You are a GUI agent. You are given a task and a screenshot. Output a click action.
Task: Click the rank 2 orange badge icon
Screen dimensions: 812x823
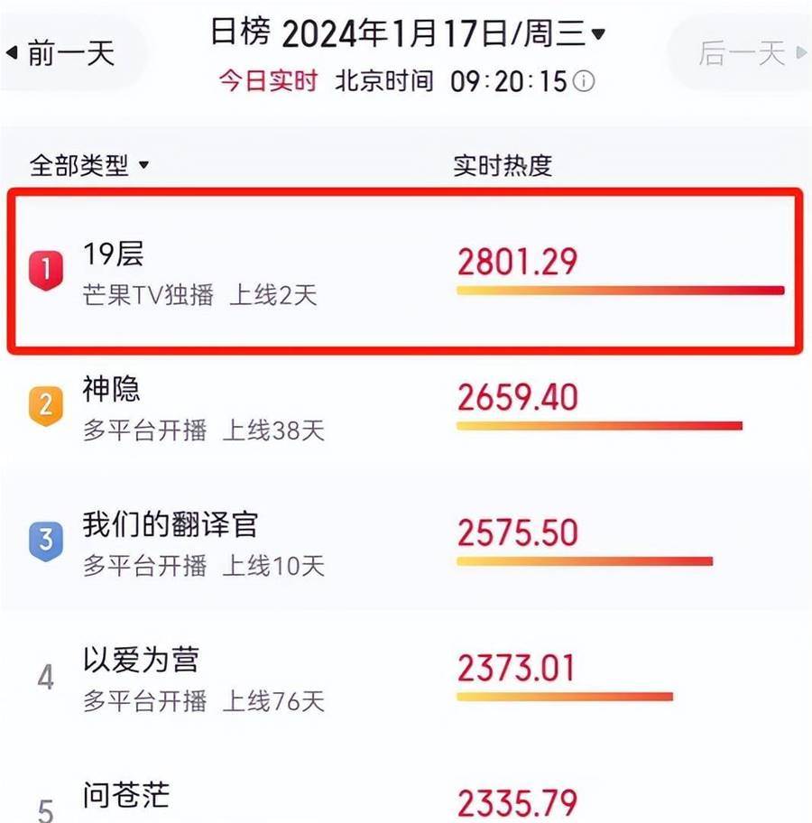tap(46, 406)
